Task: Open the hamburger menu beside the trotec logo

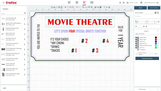Action: (4, 3)
